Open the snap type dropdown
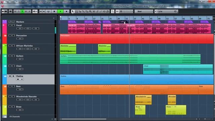215x121 pixels. pos(126,11)
